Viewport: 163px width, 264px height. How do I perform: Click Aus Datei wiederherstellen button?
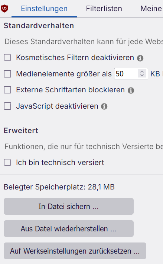point(69,229)
